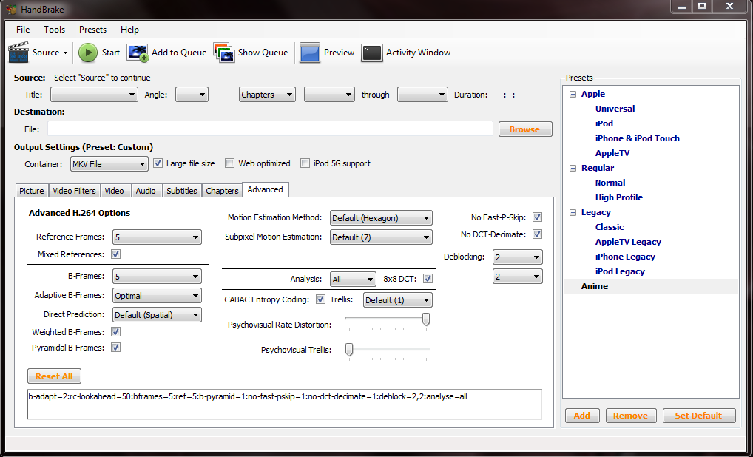Enable the Web optimized checkbox
Viewport: 753px width, 457px height.
tap(230, 163)
